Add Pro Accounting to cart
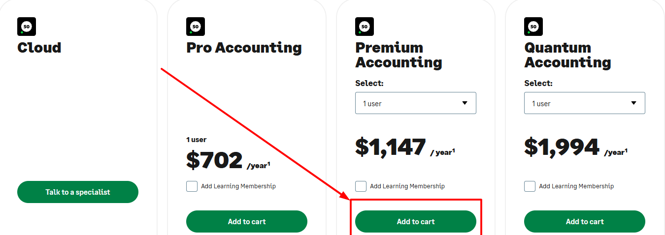Viewport: 665px width, 235px height. click(x=246, y=222)
